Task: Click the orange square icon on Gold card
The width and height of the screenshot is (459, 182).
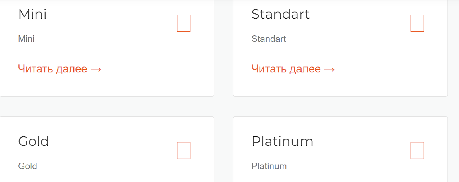Action: coord(184,150)
